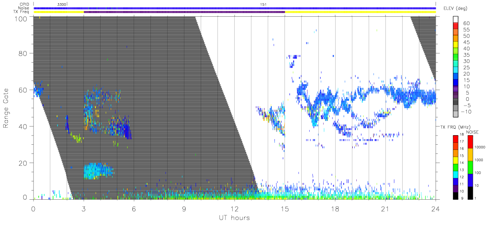Click the '1000' label on NOISE scale

[x=479, y=160]
